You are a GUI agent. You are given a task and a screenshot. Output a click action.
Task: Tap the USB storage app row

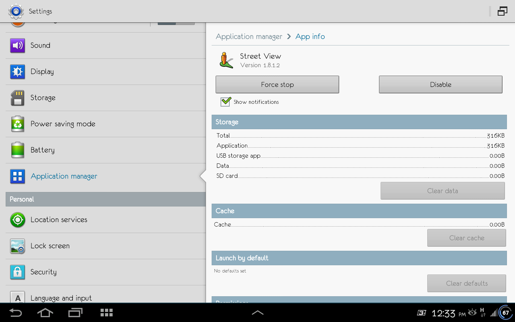[360, 156]
